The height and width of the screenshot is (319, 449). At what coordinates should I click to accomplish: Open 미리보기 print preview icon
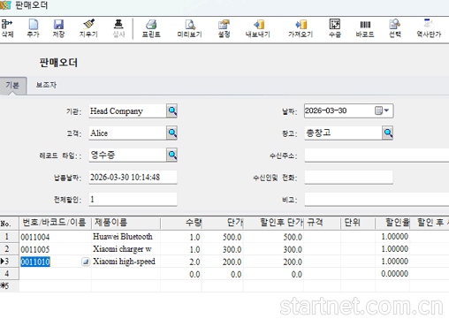pos(190,25)
